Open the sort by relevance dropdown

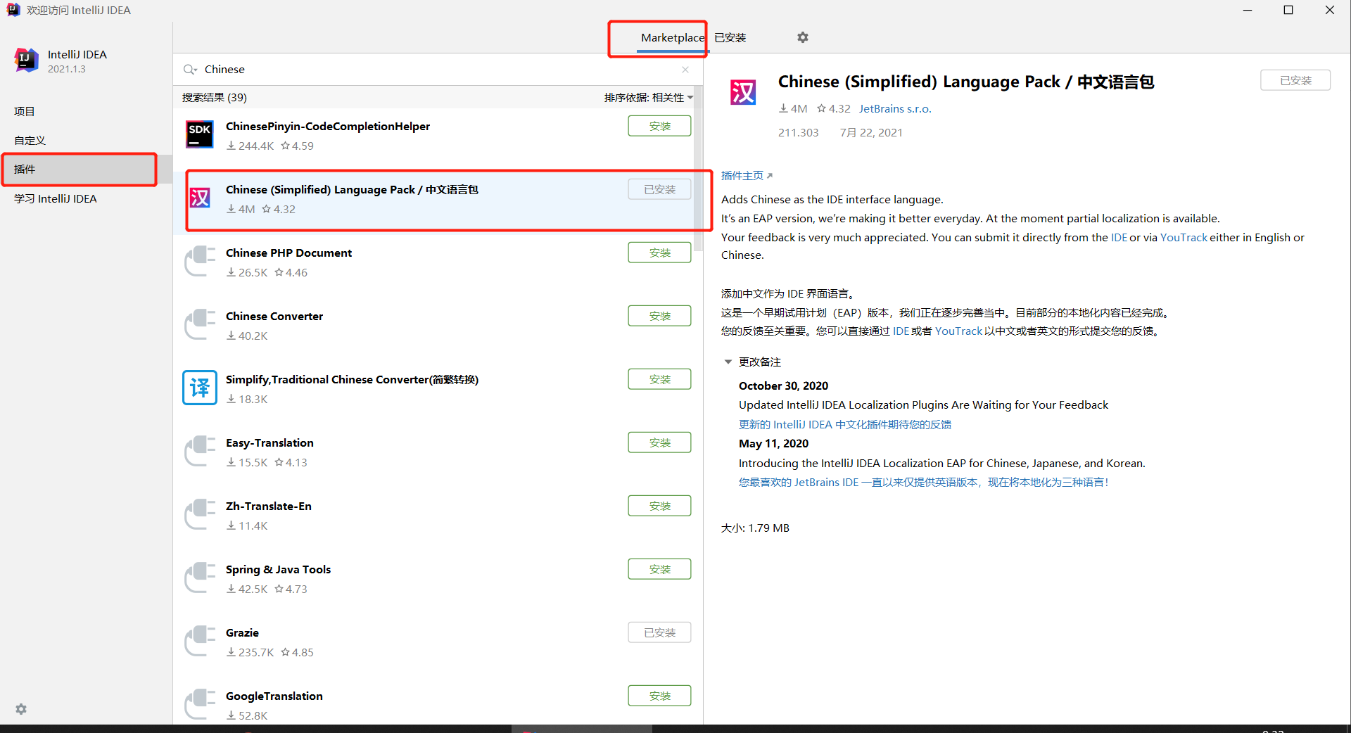tap(648, 98)
